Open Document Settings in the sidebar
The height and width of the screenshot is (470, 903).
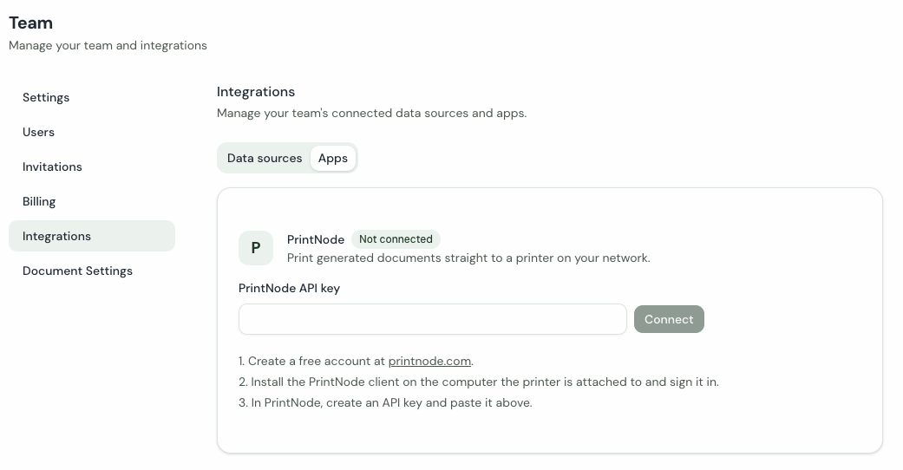pos(92,271)
